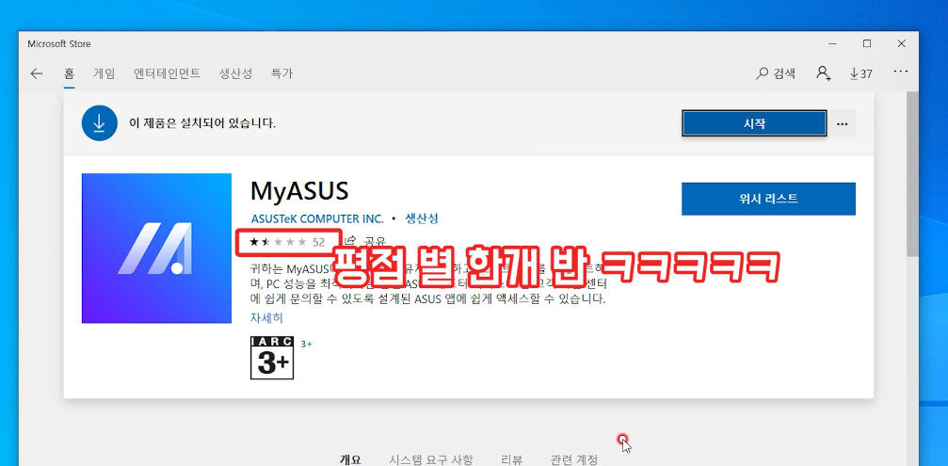Click the MyASUS title text
Viewport: 948px width, 466px height.
click(299, 191)
